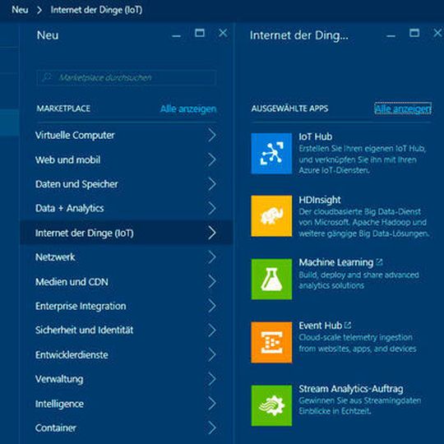Click the Enterprise Integration label
This screenshot has height=444, width=444.
[x=81, y=306]
